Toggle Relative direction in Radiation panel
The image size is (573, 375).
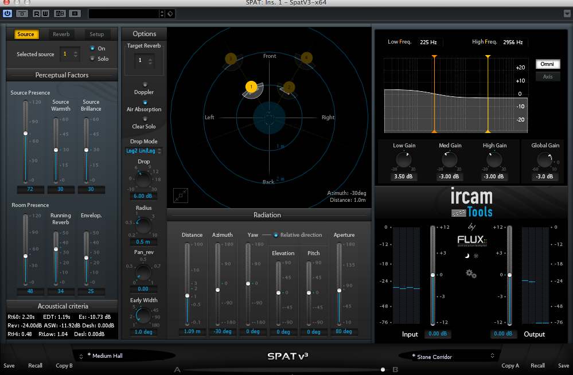click(276, 235)
